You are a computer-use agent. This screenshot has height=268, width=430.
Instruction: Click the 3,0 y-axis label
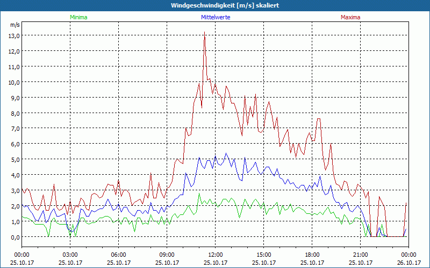click(16, 191)
